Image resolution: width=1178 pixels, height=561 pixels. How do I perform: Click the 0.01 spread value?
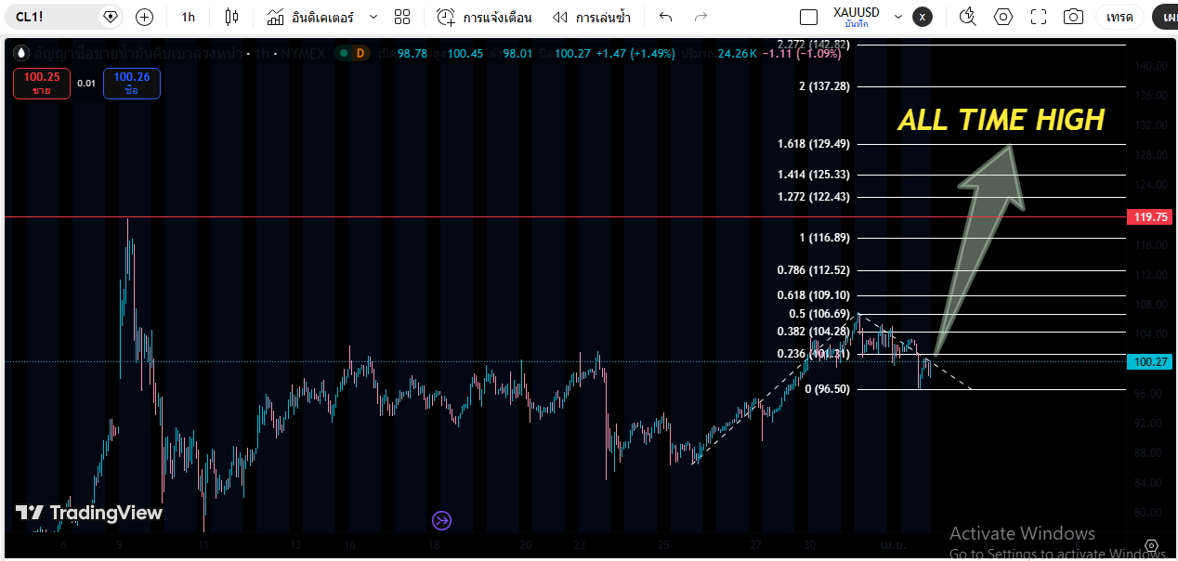(x=86, y=84)
